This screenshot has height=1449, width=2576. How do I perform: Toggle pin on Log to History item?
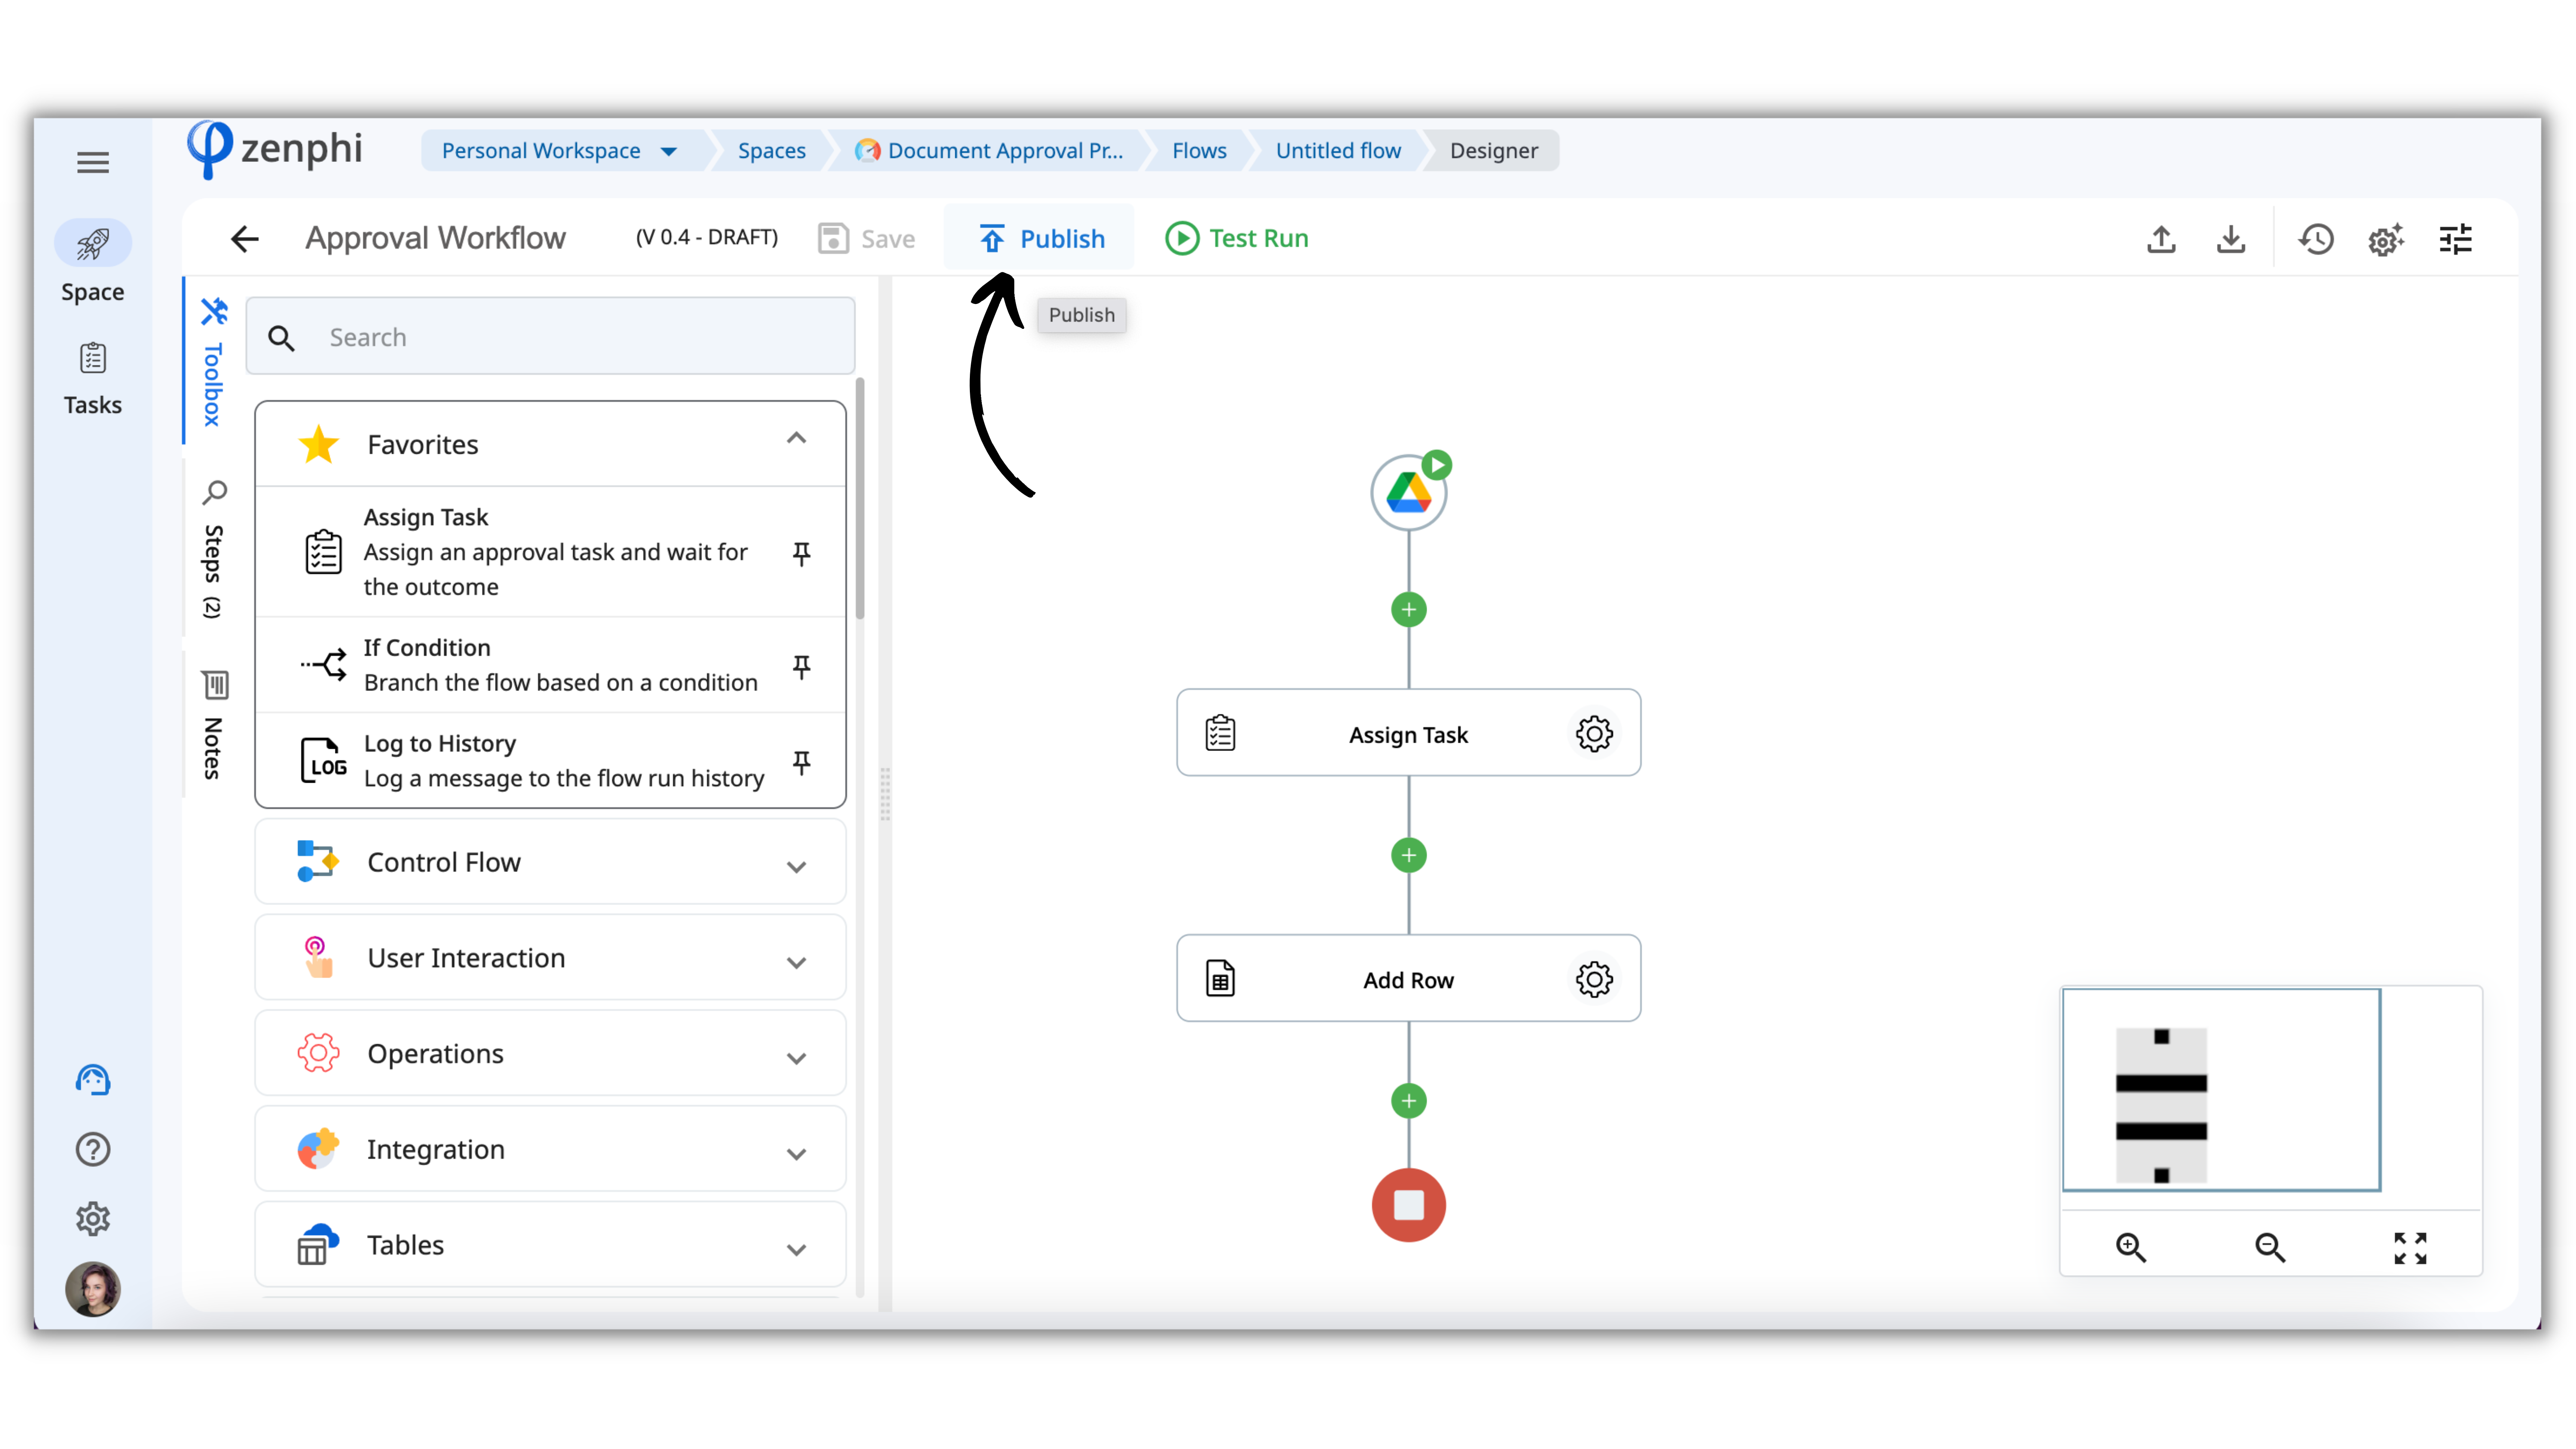[801, 762]
